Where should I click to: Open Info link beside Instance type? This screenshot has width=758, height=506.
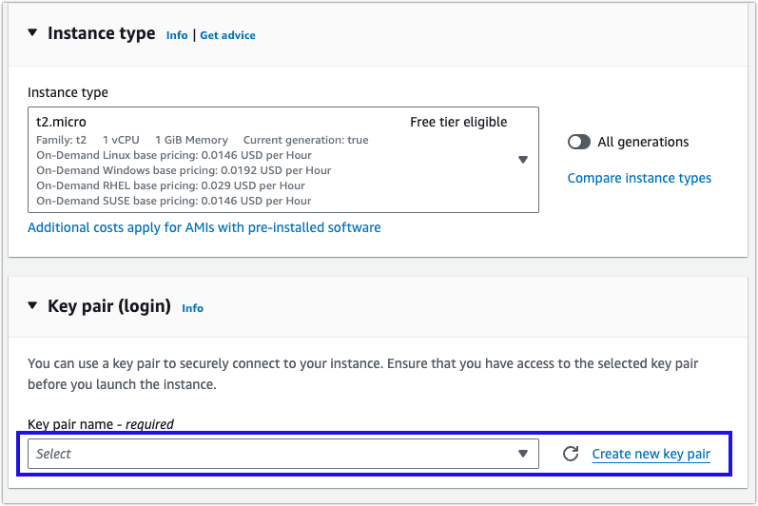pos(177,35)
